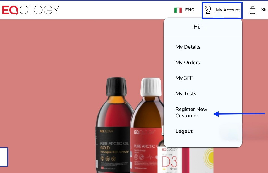Viewport: 268px width, 173px height.
Task: Click the blue arrow pointing at Register
Action: tap(239, 113)
